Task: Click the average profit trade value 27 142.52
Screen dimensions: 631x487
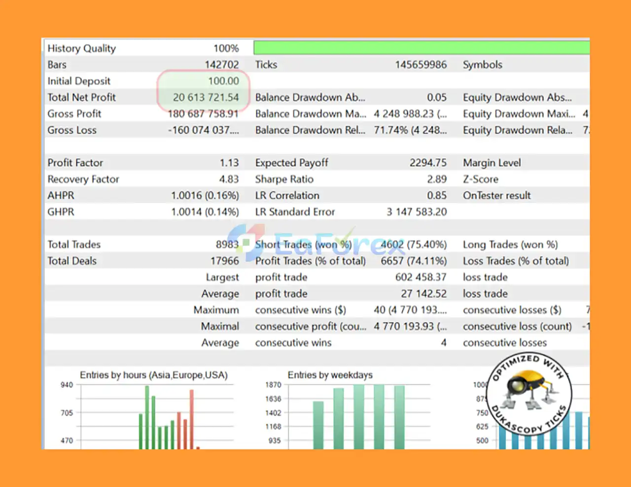Action: (423, 293)
